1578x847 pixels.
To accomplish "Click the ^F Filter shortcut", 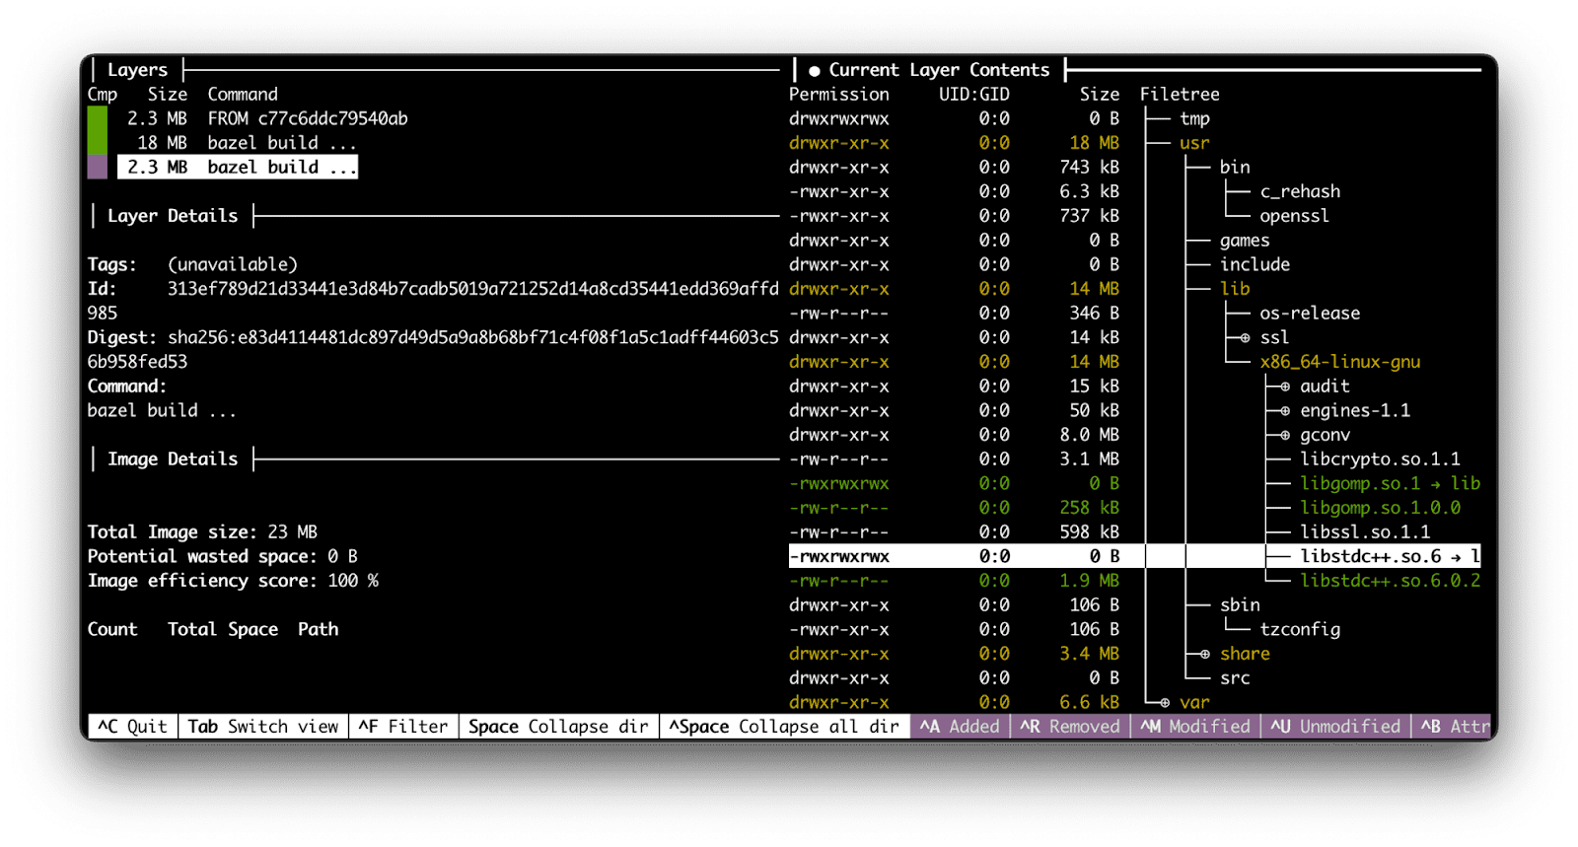I will pyautogui.click(x=403, y=727).
